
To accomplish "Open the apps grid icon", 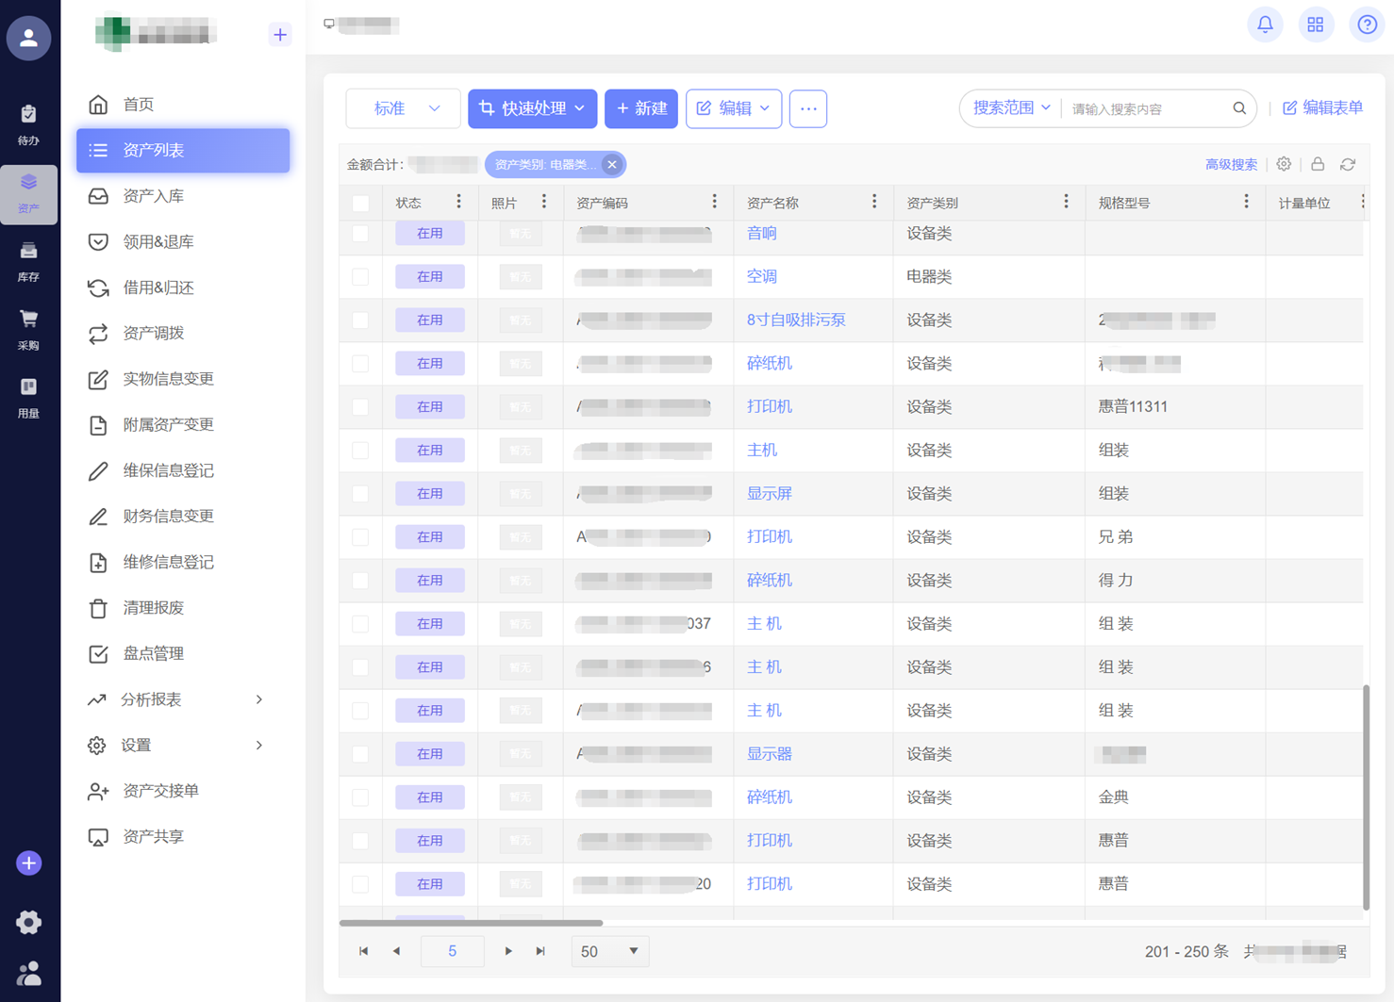I will click(x=1315, y=25).
